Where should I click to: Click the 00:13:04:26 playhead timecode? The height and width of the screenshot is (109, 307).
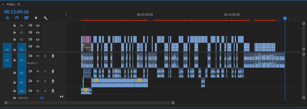click(17, 12)
